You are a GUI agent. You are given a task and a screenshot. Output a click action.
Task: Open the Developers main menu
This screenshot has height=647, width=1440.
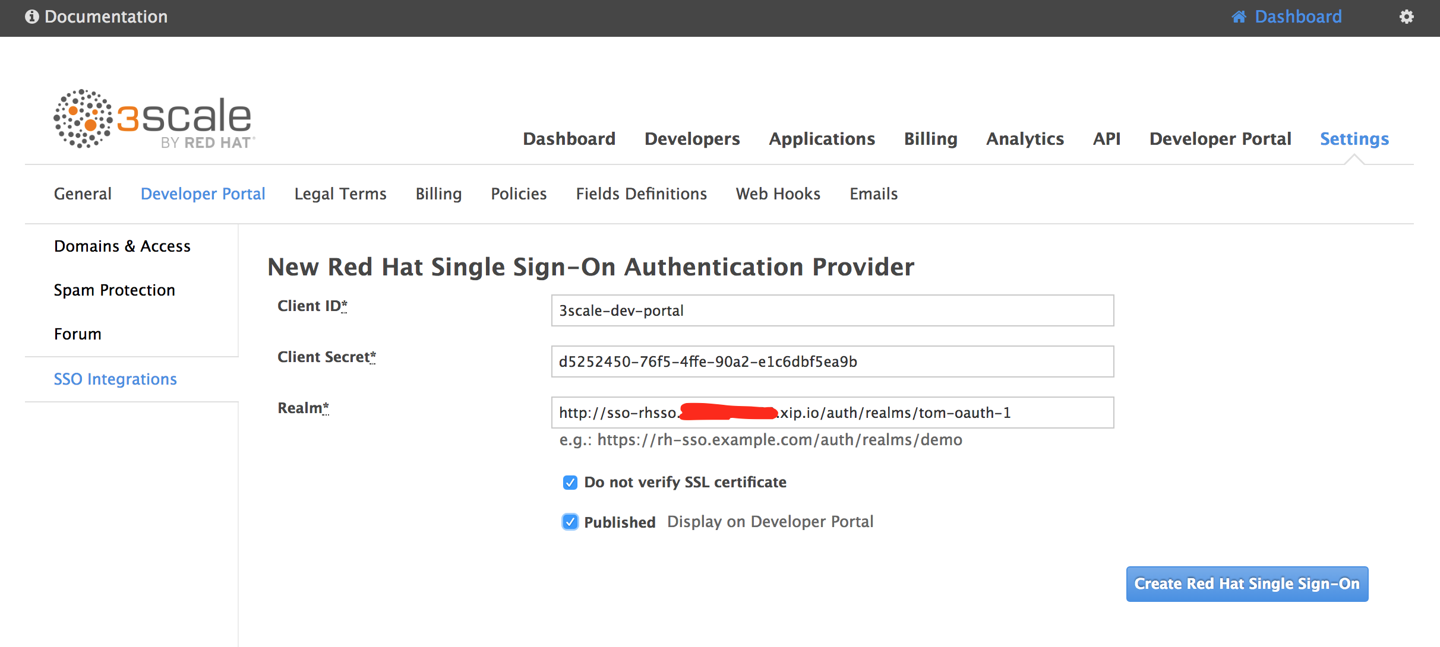[x=692, y=139]
